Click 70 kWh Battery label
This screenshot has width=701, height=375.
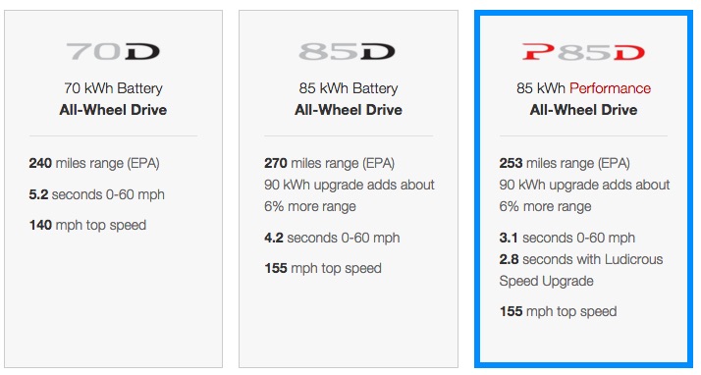click(113, 88)
